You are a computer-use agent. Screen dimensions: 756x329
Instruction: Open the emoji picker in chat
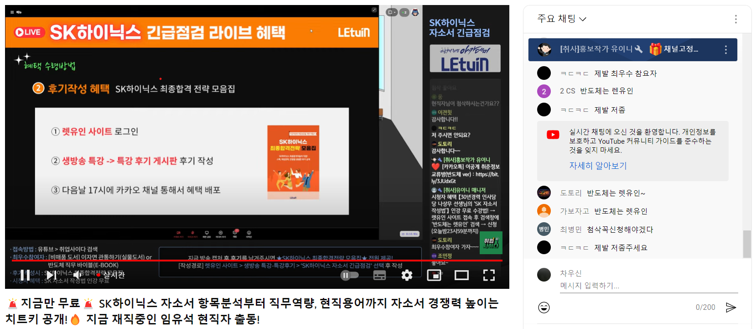tap(544, 308)
